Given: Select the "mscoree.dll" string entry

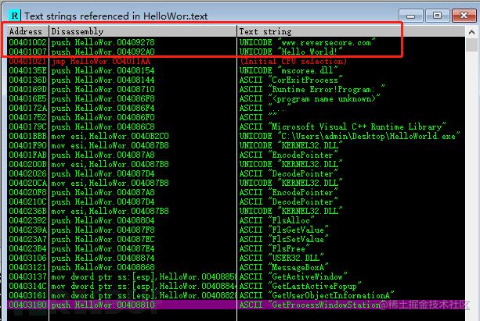Looking at the screenshot, I should click(288, 70).
